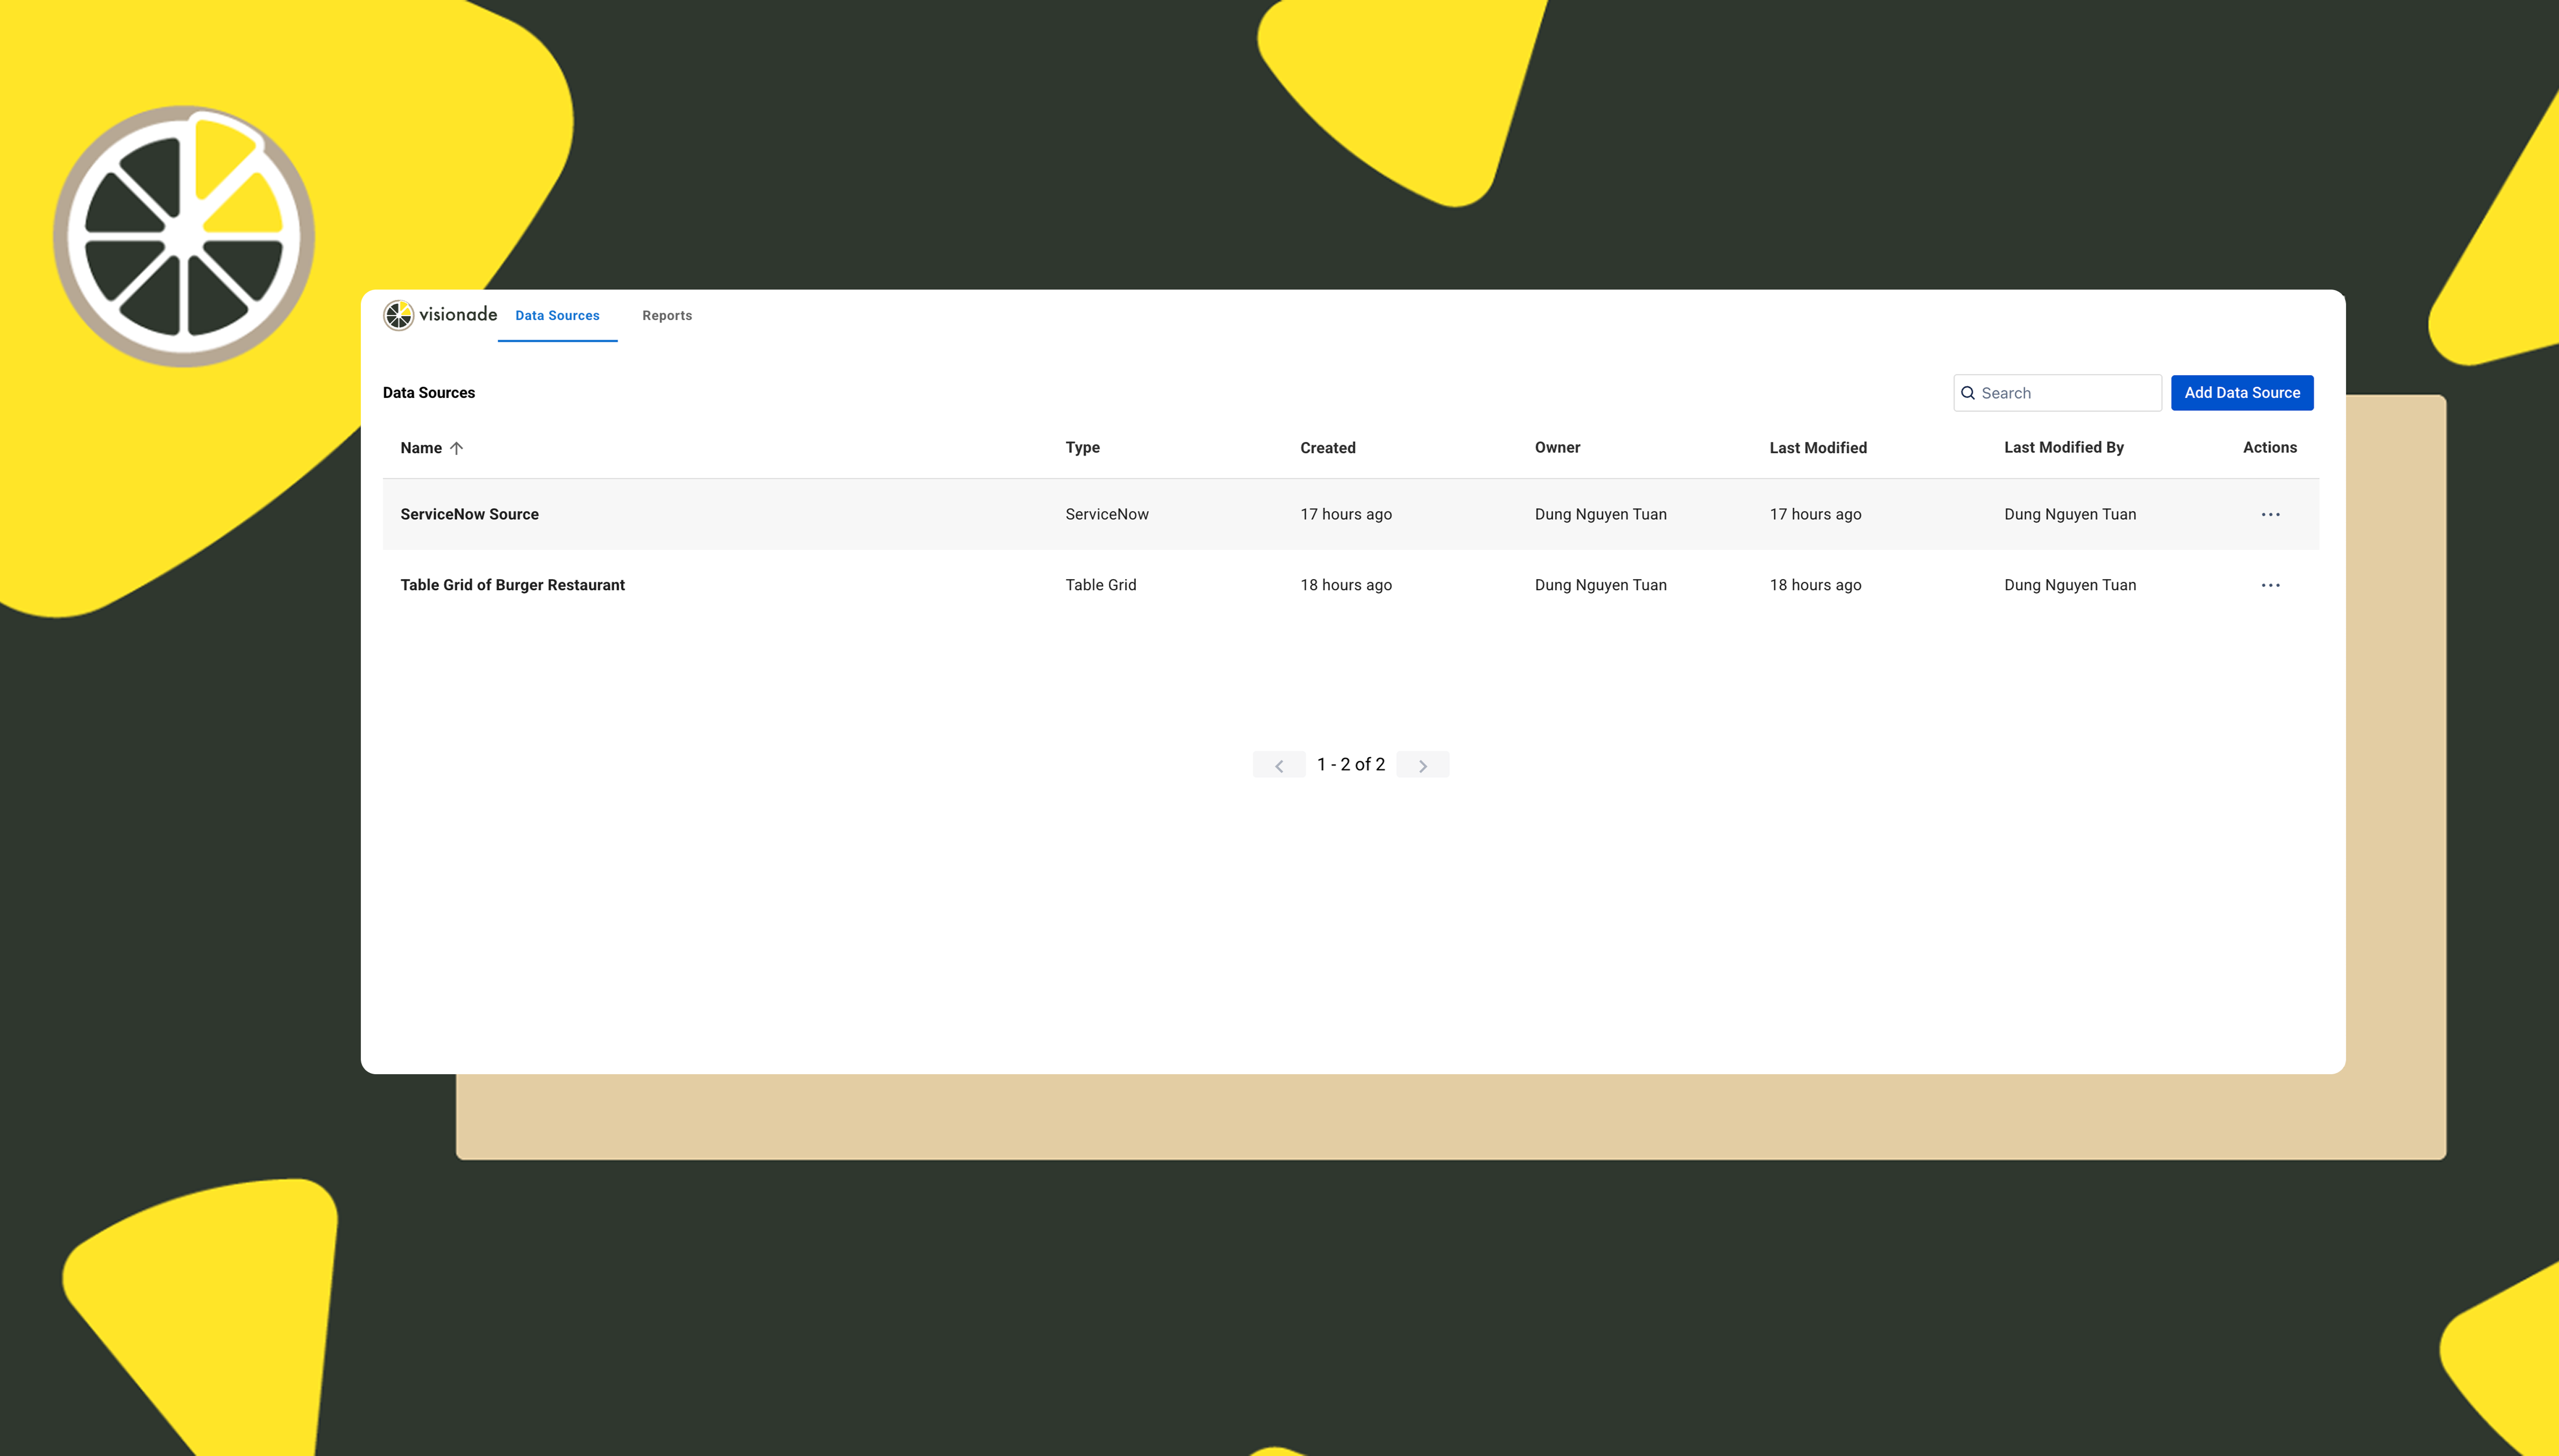Sort by the Last Modified column header
The width and height of the screenshot is (2559, 1456).
point(1817,448)
